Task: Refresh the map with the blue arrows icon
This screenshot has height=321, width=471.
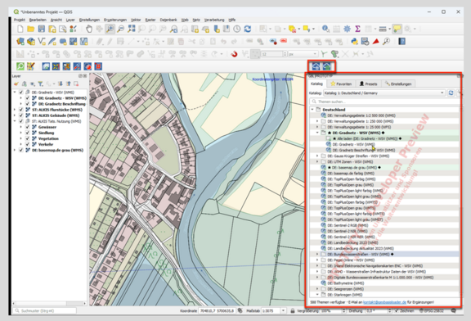Action: click(248, 29)
